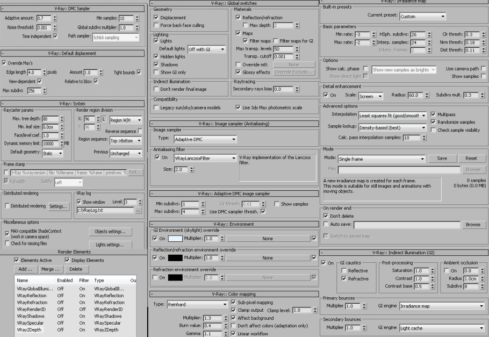Viewport: 489px width, 337px height.
Task: Select VRayZDepth row in render elements
Action: (x=75, y=330)
